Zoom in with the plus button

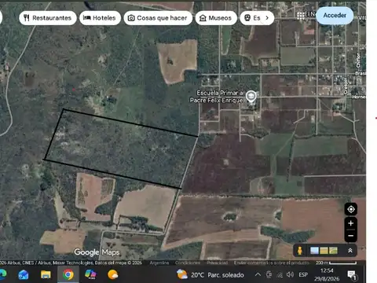tap(351, 223)
